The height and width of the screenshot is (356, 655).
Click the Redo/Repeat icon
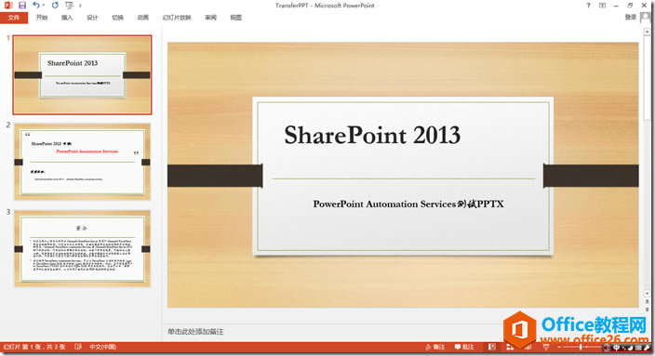pos(55,5)
